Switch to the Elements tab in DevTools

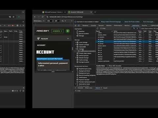click(x=85, y=26)
